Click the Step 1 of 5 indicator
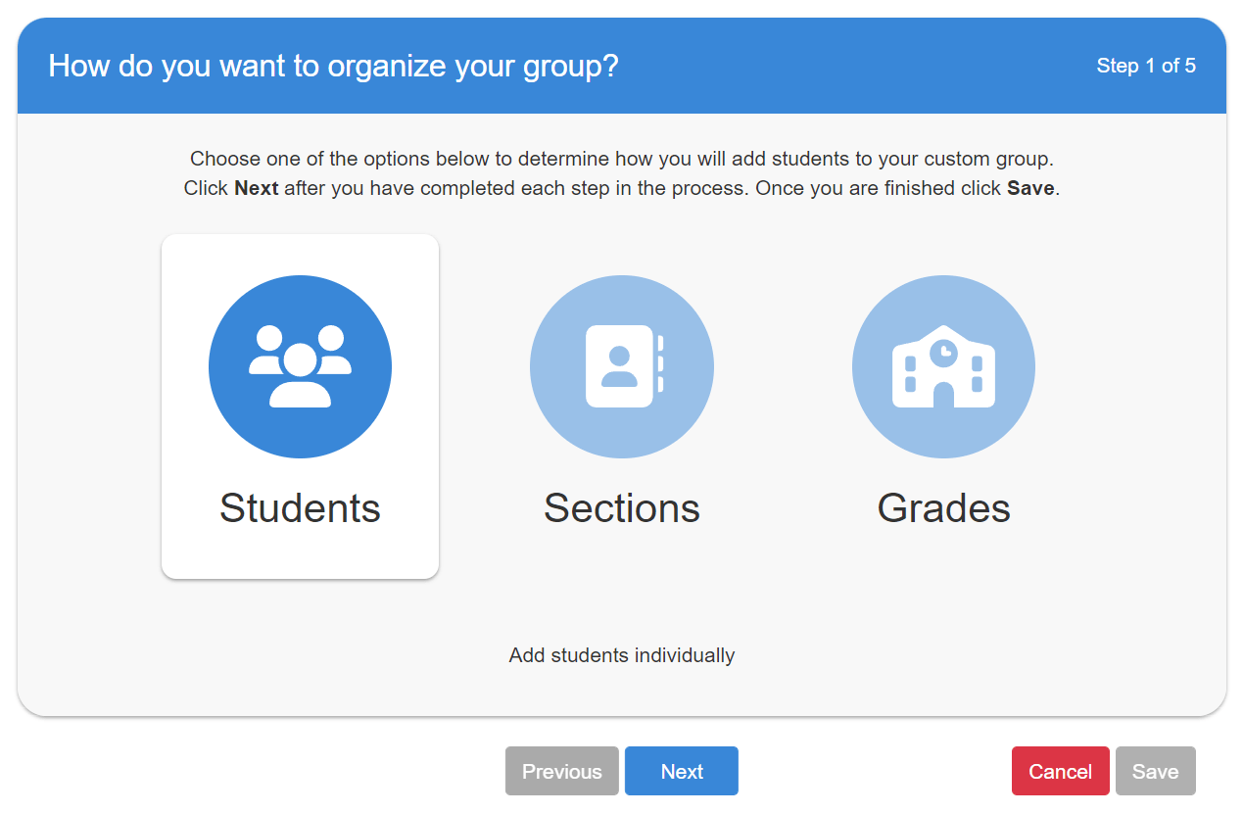Viewport: 1243px width, 813px height. coord(1146,66)
